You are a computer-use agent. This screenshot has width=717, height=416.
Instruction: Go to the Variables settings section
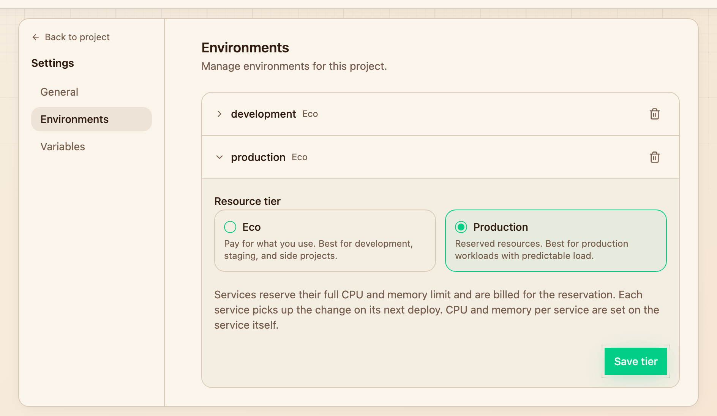pos(92,147)
